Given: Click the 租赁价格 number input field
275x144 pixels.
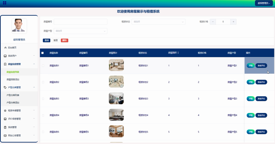Looking at the screenshot, I should point(223,22).
